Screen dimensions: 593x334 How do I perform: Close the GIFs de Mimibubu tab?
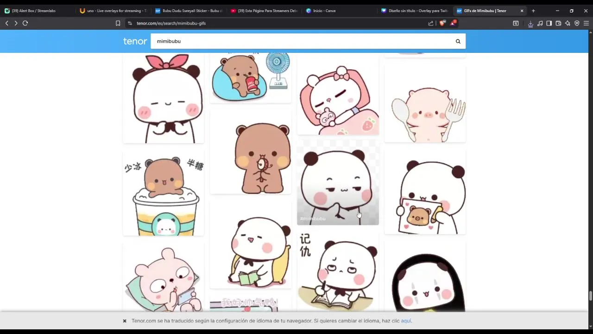point(522,11)
